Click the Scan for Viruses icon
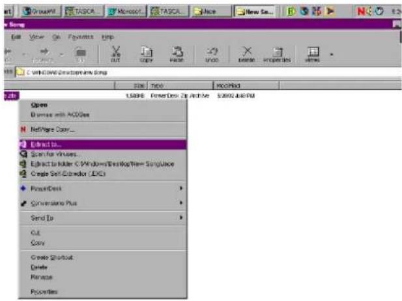Screen dimensions: 402x301 (23, 154)
